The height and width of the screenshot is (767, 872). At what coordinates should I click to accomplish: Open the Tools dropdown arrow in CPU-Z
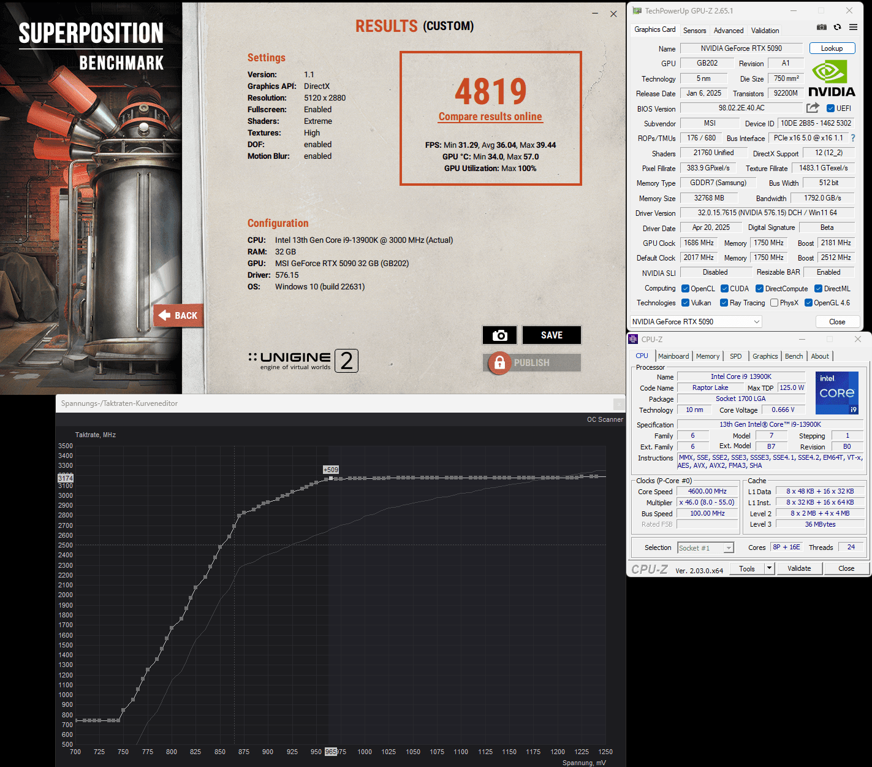pos(769,568)
